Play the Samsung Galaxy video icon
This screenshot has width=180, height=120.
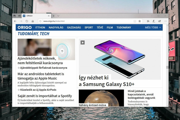click(82, 42)
